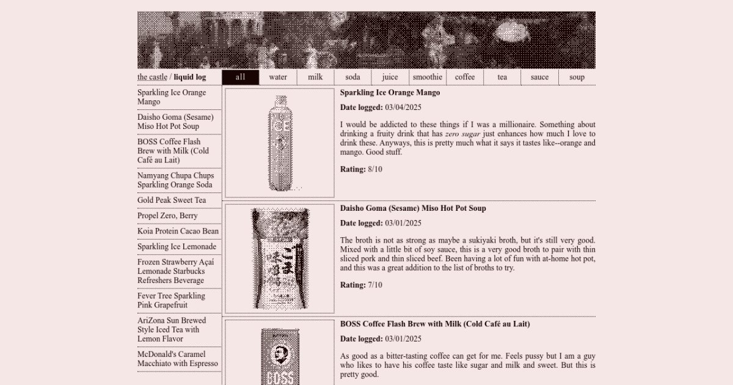733x385 pixels.
Task: Open Gold Peak Sweet Tea in sidebar
Action: click(x=172, y=200)
